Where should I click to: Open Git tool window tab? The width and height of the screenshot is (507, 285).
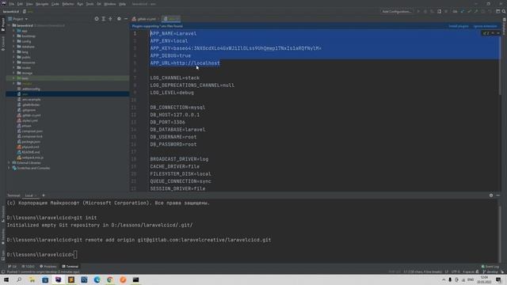(x=13, y=267)
